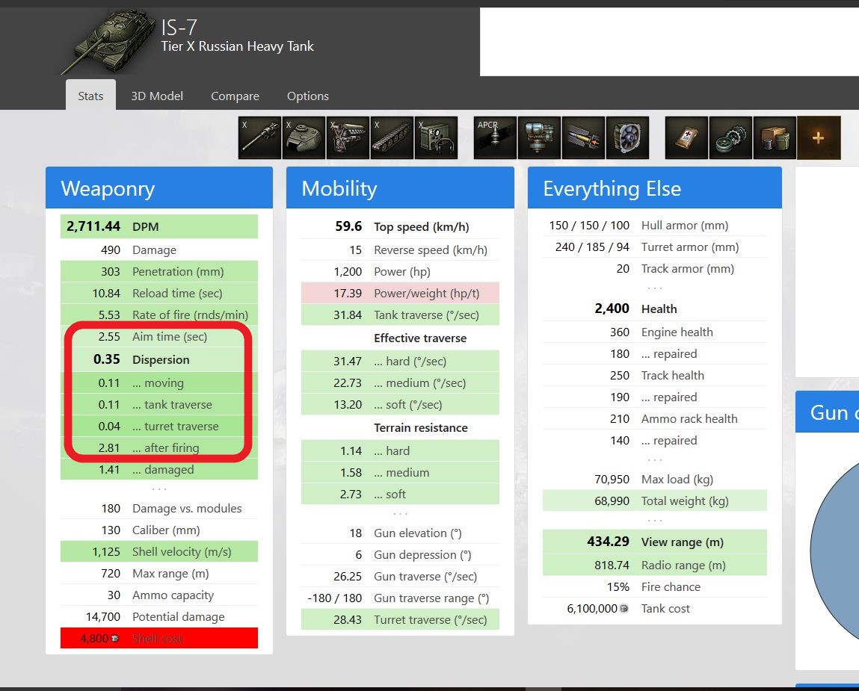Click the "Weaponry" panel header

[x=159, y=188]
